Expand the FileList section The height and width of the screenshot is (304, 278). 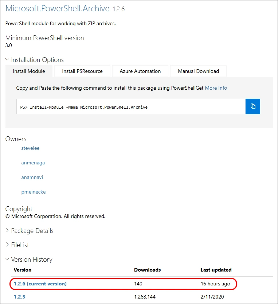[17, 245]
